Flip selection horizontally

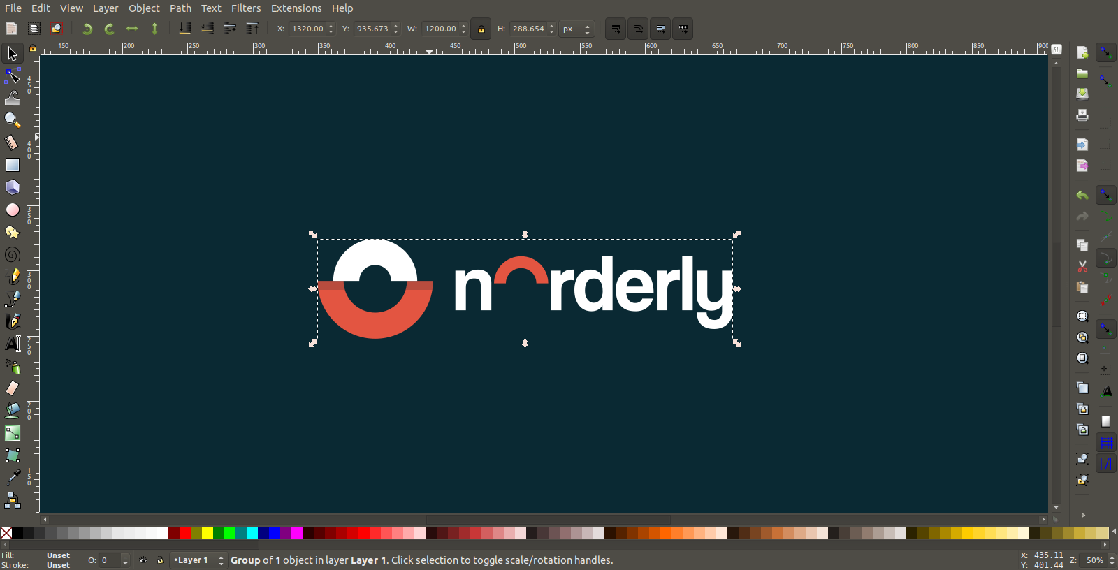pos(132,29)
